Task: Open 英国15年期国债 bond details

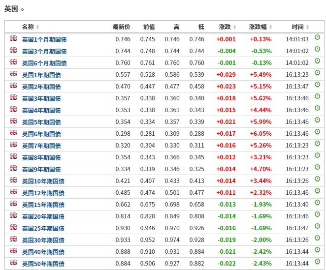Action: tap(43, 205)
